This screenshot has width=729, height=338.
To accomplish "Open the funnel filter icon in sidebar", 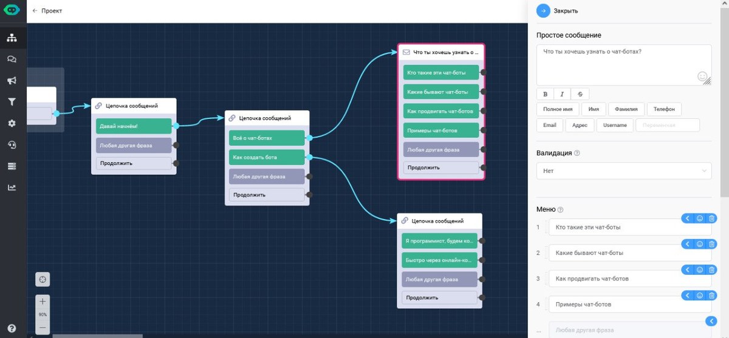I will pyautogui.click(x=12, y=102).
